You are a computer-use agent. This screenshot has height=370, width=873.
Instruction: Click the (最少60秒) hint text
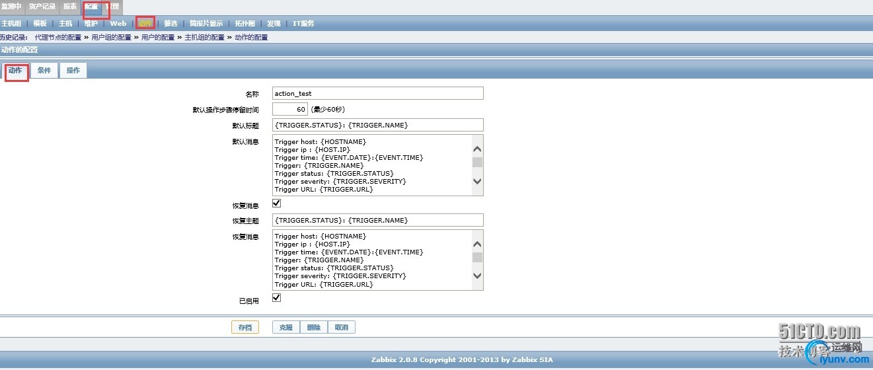coord(328,110)
